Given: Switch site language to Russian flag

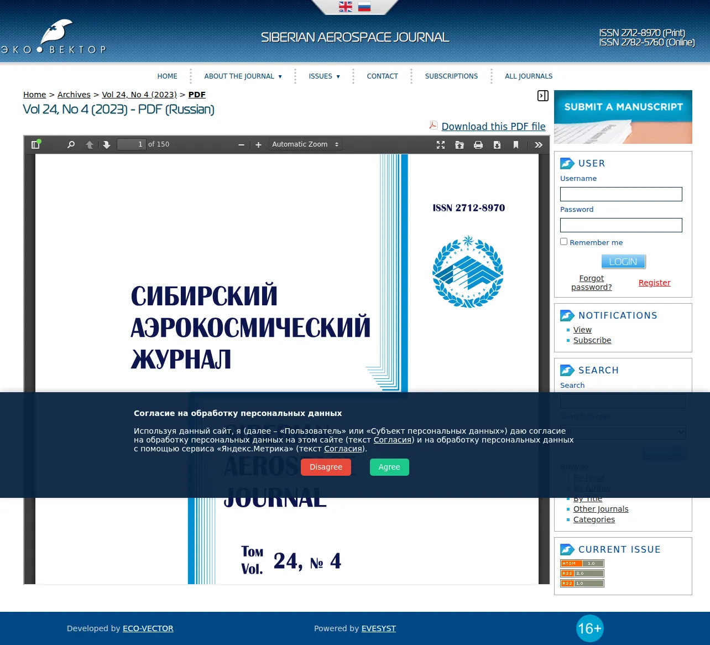Looking at the screenshot, I should coord(364,7).
